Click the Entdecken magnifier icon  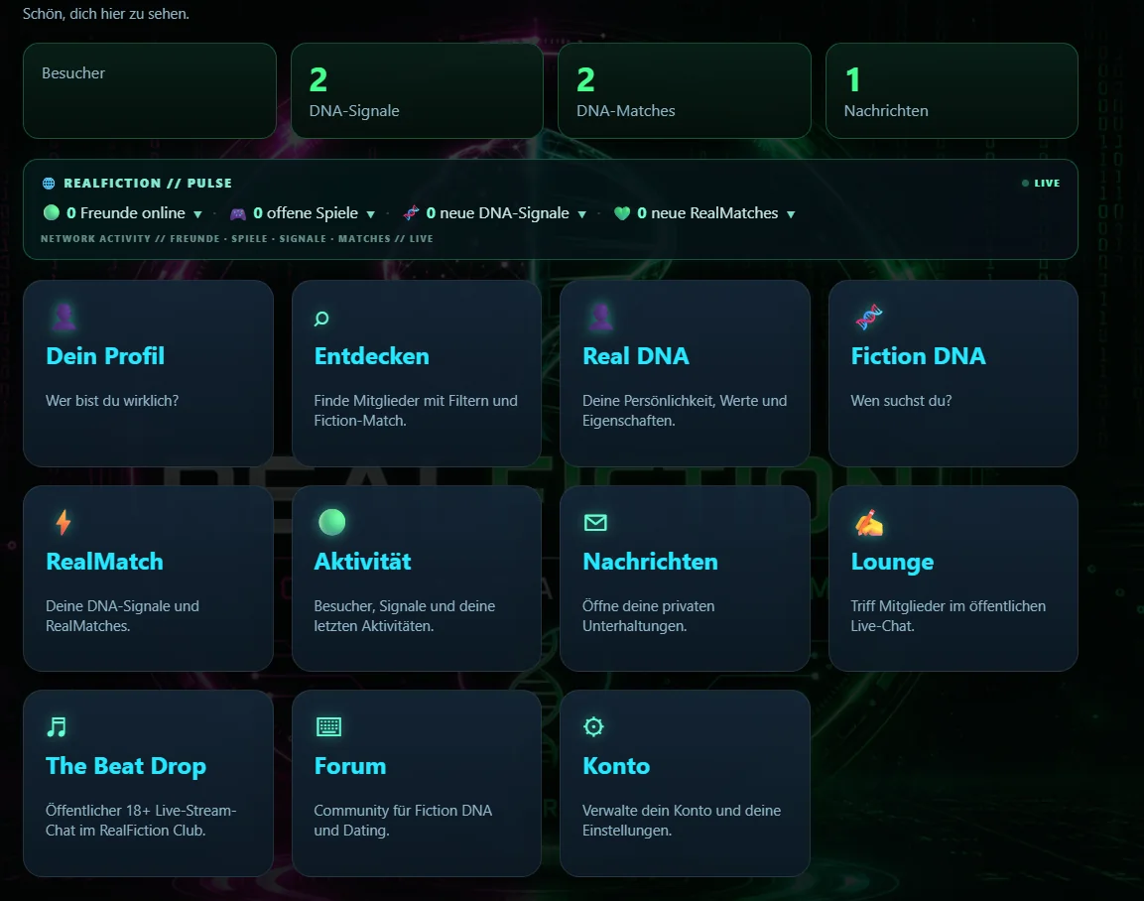(321, 319)
